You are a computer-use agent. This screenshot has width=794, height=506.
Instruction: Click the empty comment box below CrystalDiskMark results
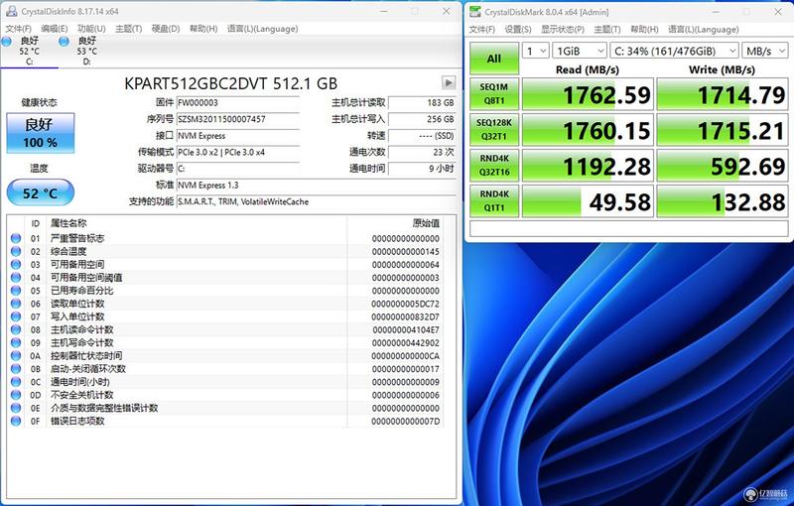tap(628, 229)
